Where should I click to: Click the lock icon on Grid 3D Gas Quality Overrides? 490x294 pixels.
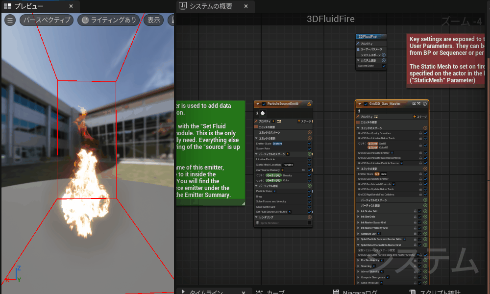[x=420, y=133]
